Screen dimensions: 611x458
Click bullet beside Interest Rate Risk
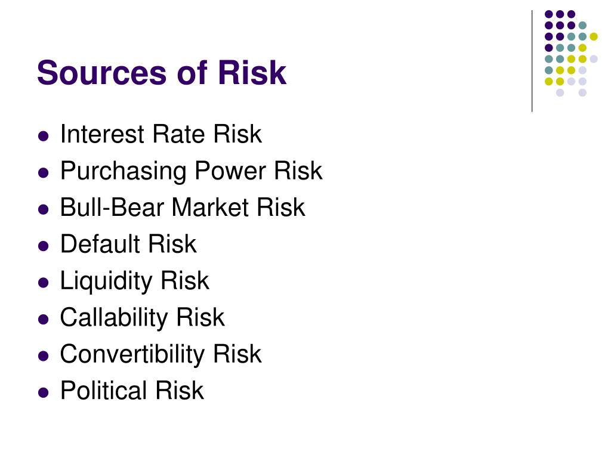tap(43, 136)
